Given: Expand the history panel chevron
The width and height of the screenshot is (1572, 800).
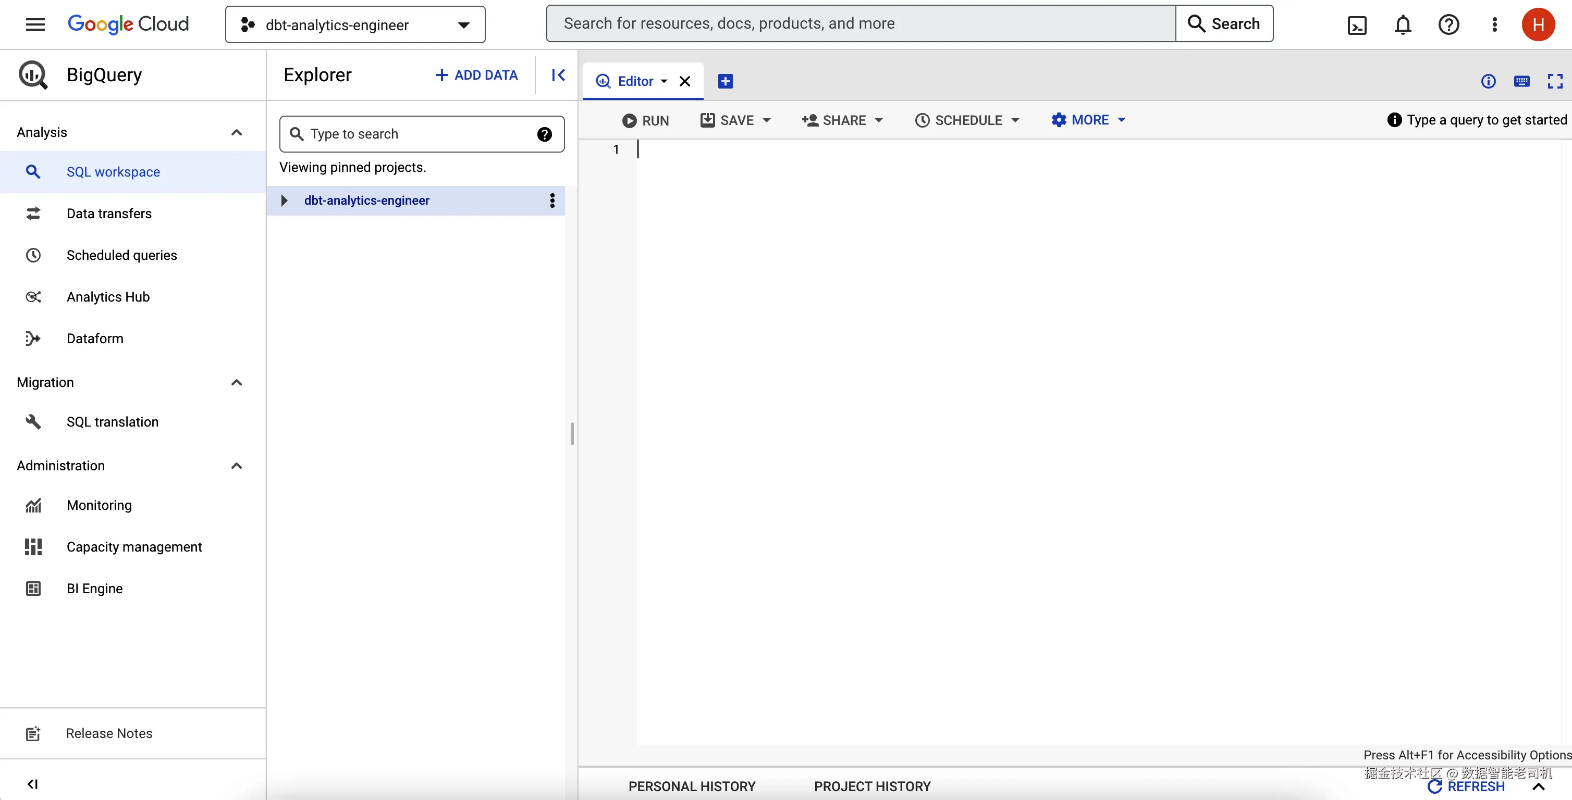Looking at the screenshot, I should click(1539, 787).
